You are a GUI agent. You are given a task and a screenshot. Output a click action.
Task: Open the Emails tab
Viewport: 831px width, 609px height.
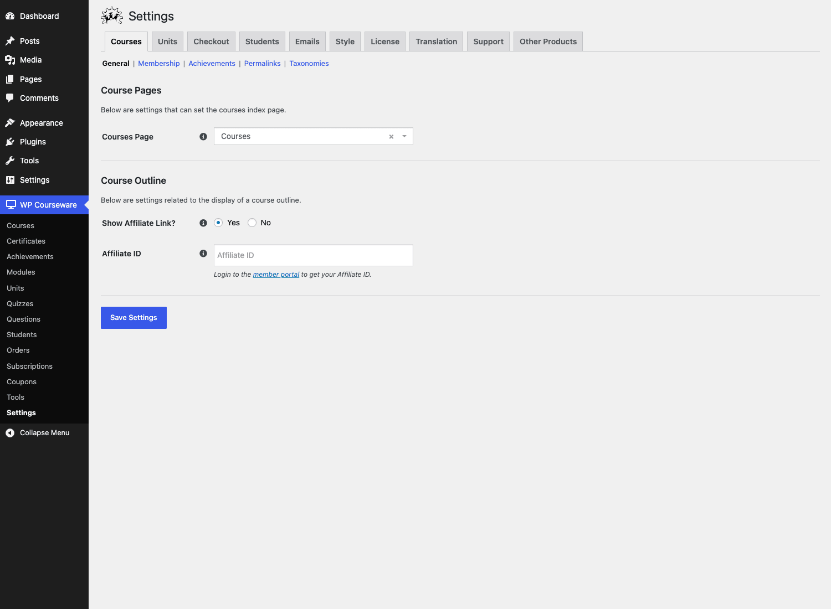(307, 42)
